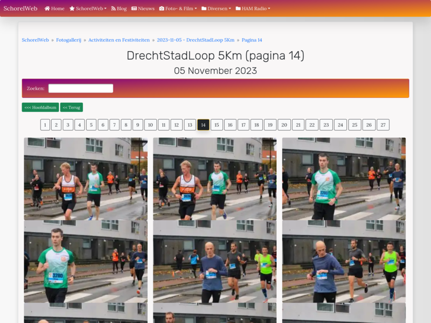431x323 pixels.
Task: Open first-row right photo of green-shirt runner
Action: click(x=344, y=179)
